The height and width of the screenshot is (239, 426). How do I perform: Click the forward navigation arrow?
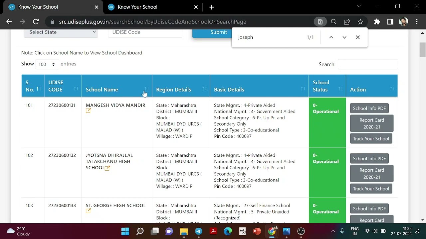pyautogui.click(x=22, y=22)
